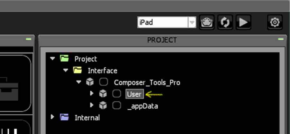Collapse the Interface folder node

pos(66,70)
